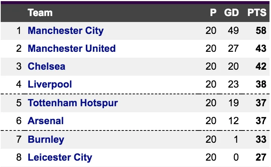Click the Team column header
The width and height of the screenshot is (271, 167).
click(40, 13)
